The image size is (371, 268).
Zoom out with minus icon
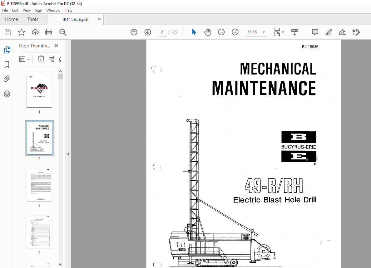pos(221,32)
